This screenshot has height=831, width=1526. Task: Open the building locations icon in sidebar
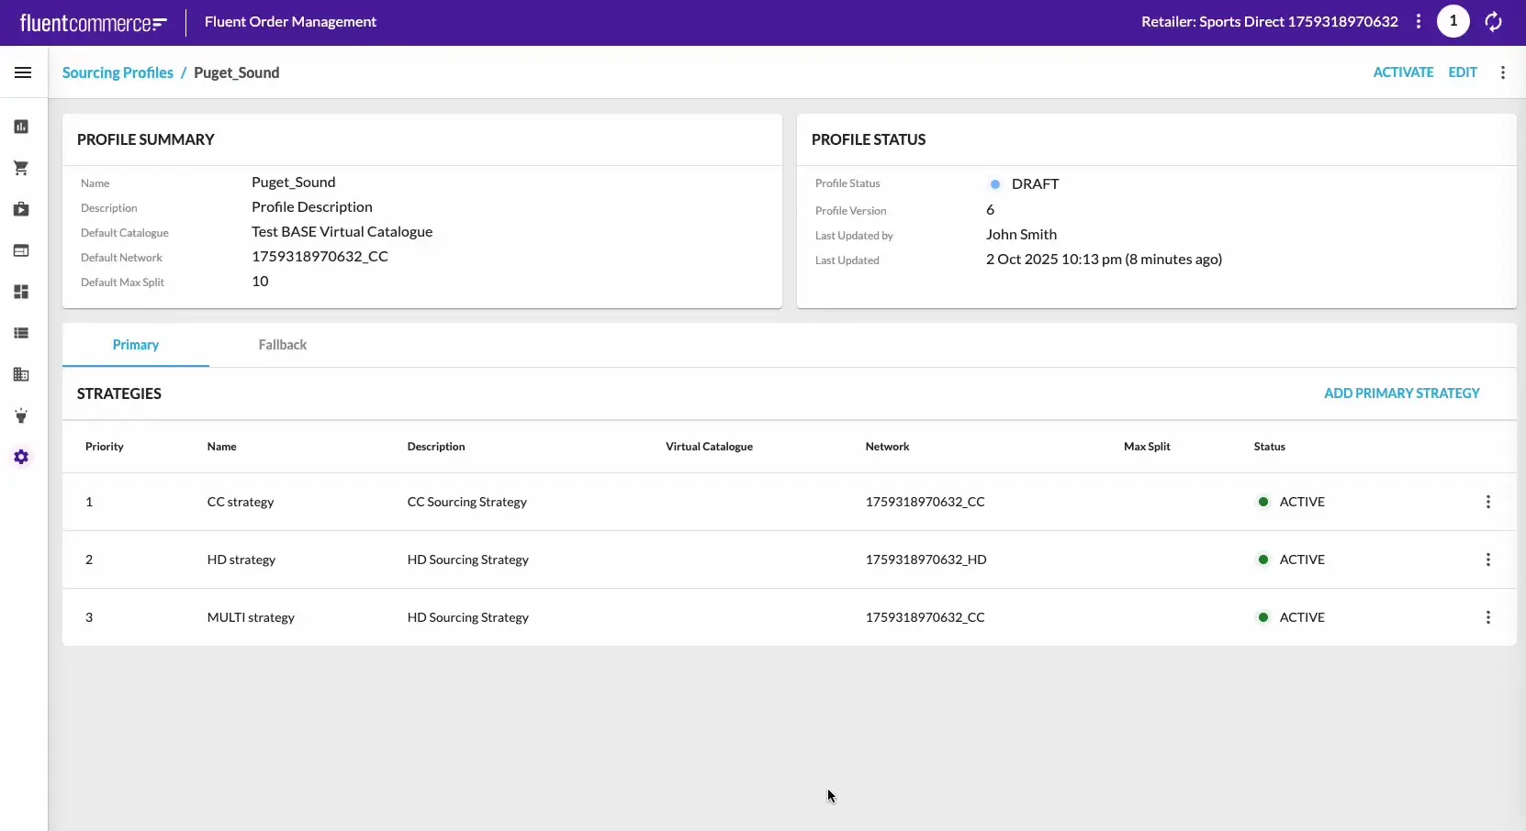click(21, 374)
